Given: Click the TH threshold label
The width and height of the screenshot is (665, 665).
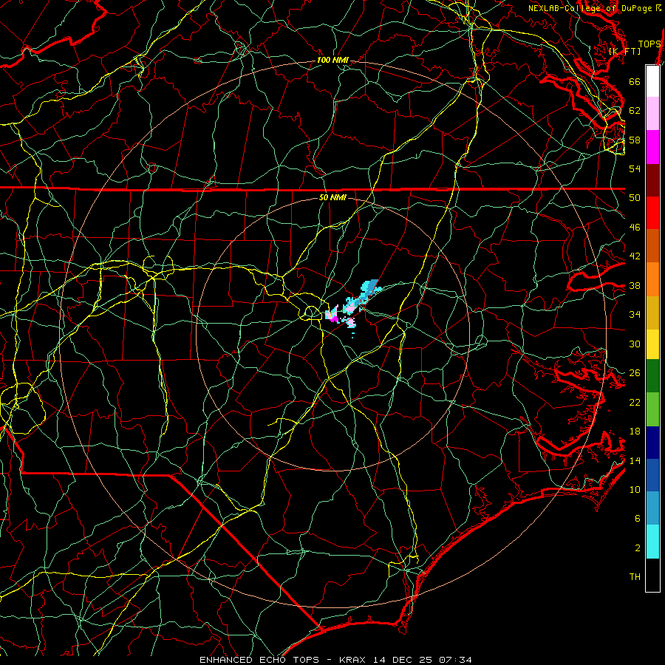Looking at the screenshot, I should click(x=635, y=577).
